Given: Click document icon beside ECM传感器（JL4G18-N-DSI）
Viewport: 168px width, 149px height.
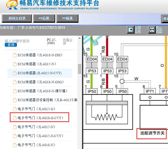Looking at the screenshot, I should click(15, 55).
